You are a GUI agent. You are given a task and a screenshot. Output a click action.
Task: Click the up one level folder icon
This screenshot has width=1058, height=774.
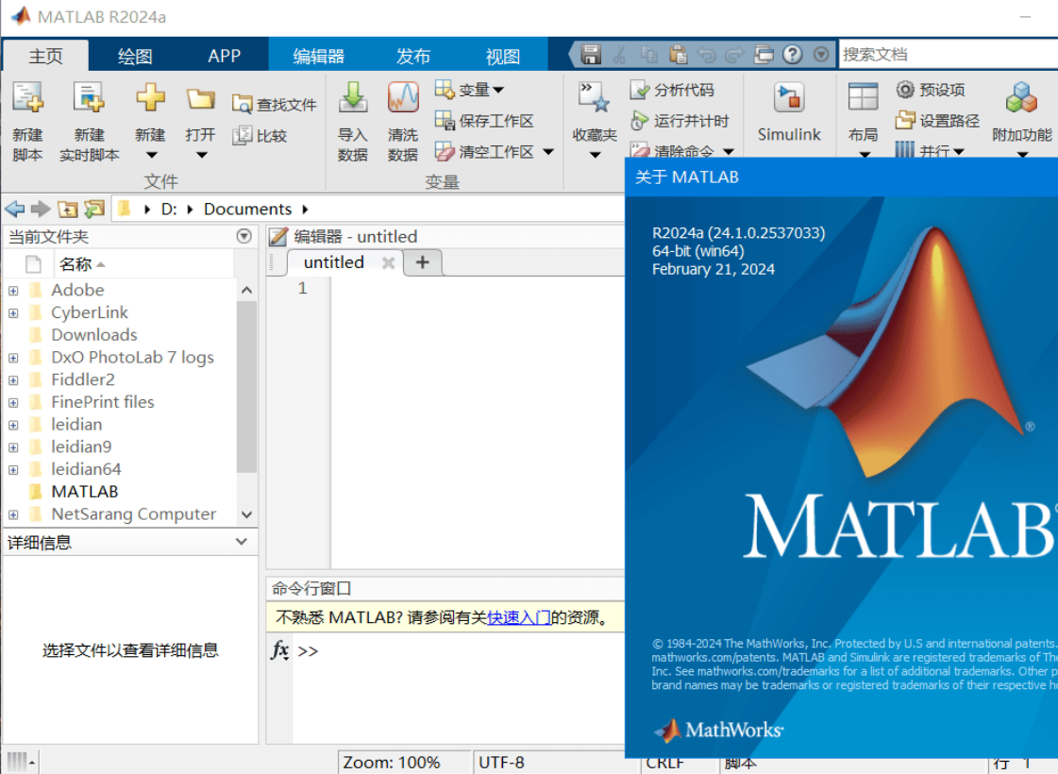(67, 210)
